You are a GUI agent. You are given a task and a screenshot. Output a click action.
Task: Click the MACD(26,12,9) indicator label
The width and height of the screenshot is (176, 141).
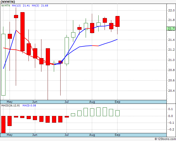click(10, 106)
